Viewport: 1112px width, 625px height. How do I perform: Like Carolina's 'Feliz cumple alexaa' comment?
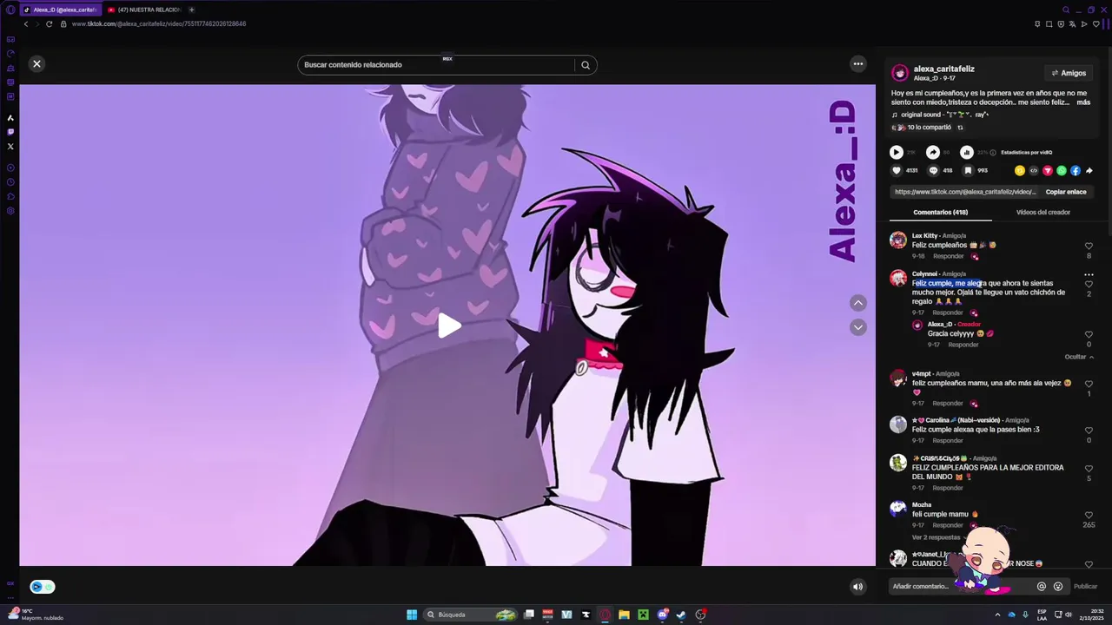[x=1089, y=431]
